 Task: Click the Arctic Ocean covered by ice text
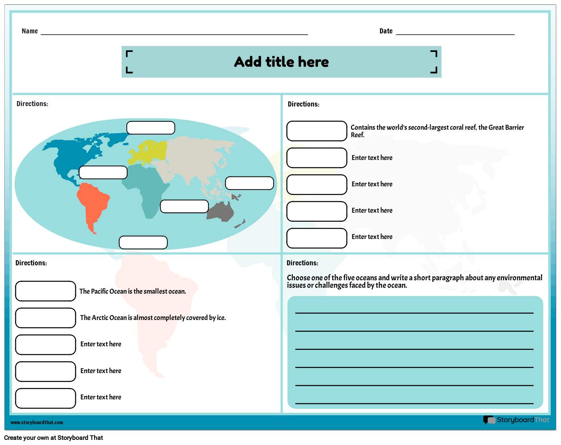pyautogui.click(x=153, y=318)
